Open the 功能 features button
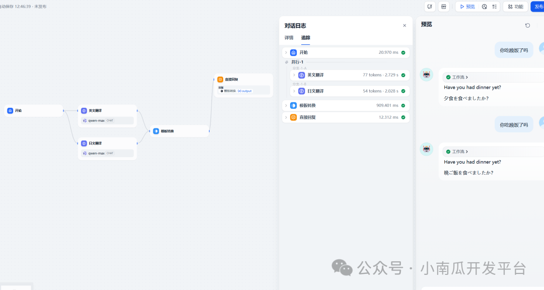 coord(516,7)
